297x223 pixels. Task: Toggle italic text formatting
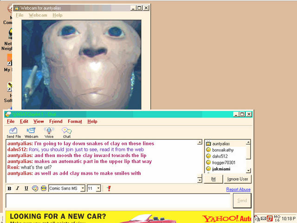pos(18,188)
